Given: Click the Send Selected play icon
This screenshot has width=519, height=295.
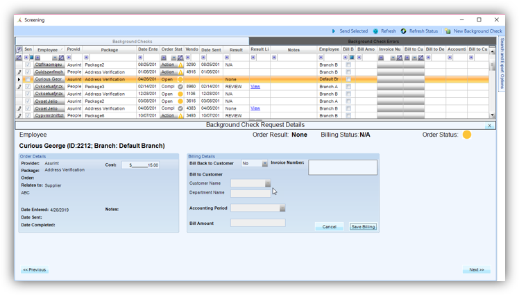Looking at the screenshot, I should point(334,31).
